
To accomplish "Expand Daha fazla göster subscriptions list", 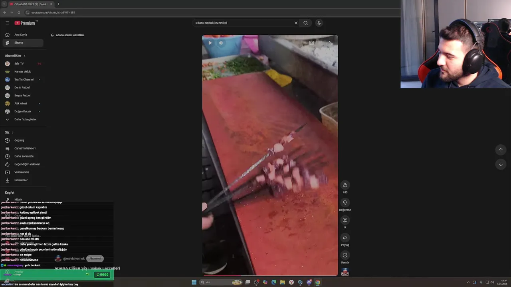I will tap(23, 120).
